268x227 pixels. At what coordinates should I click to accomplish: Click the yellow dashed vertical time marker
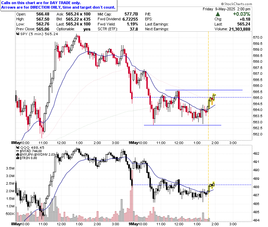[x=208, y=86]
